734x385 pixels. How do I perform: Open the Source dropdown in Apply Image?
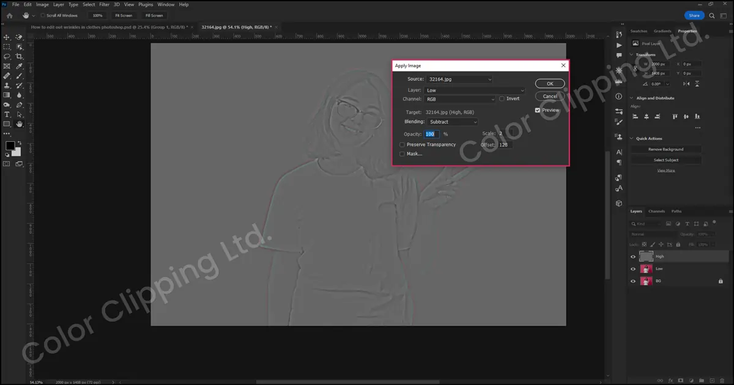tap(459, 79)
